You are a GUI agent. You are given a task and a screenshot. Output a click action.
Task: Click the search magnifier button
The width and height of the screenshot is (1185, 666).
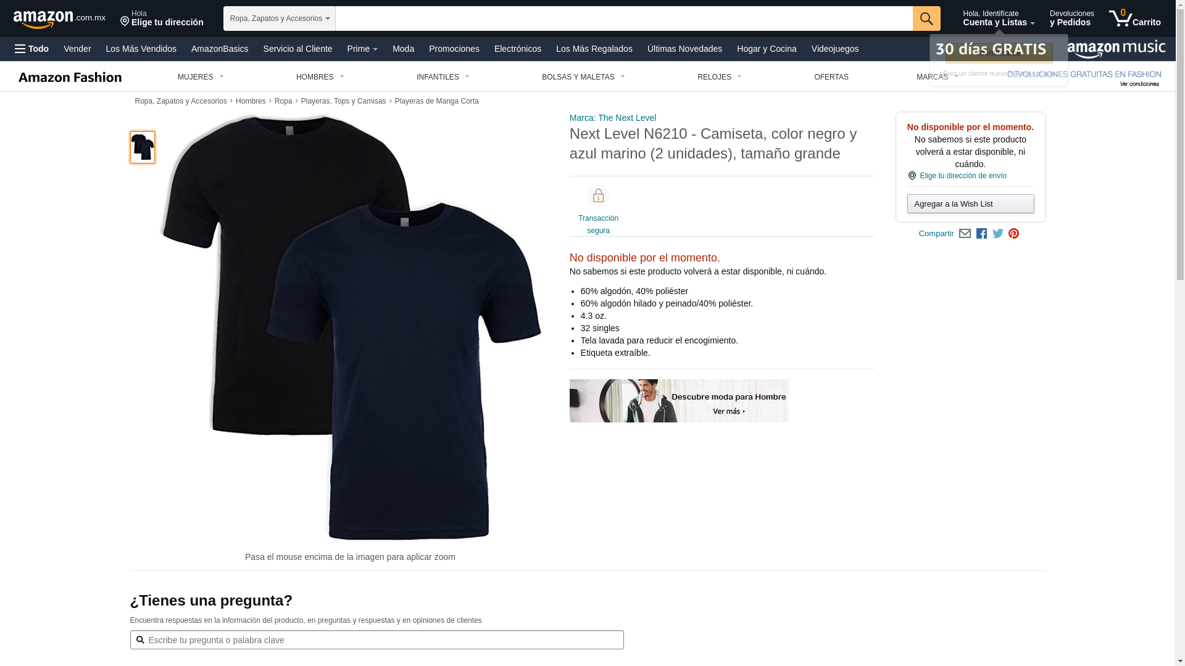coord(926,18)
